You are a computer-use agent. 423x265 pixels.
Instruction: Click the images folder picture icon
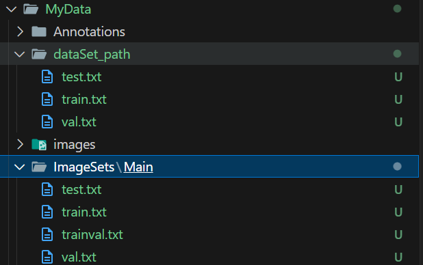click(39, 145)
